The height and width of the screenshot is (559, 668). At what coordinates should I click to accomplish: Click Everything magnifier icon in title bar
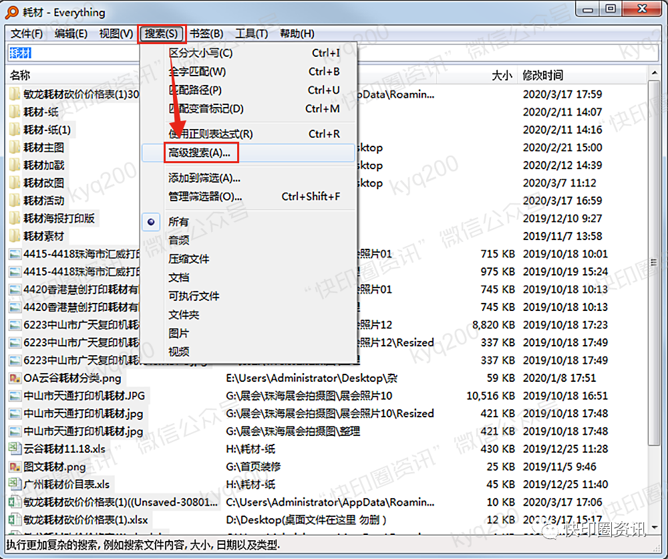(x=11, y=12)
